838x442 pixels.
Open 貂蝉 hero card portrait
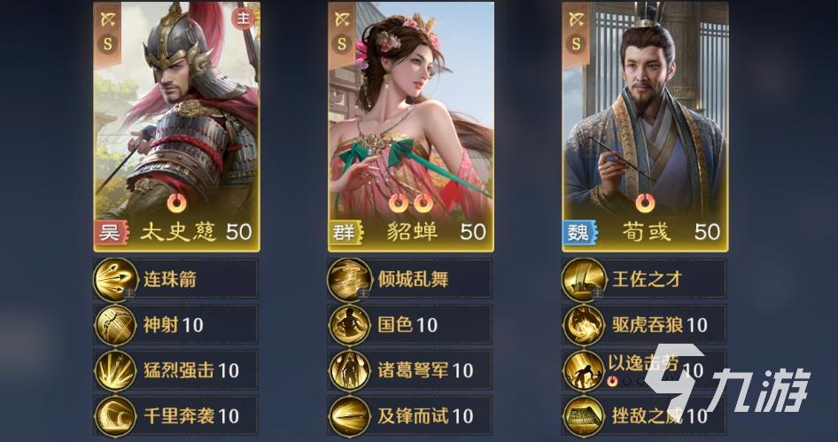click(x=411, y=127)
